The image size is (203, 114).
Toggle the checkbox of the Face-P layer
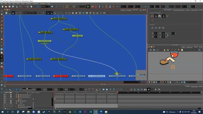coord(5,103)
